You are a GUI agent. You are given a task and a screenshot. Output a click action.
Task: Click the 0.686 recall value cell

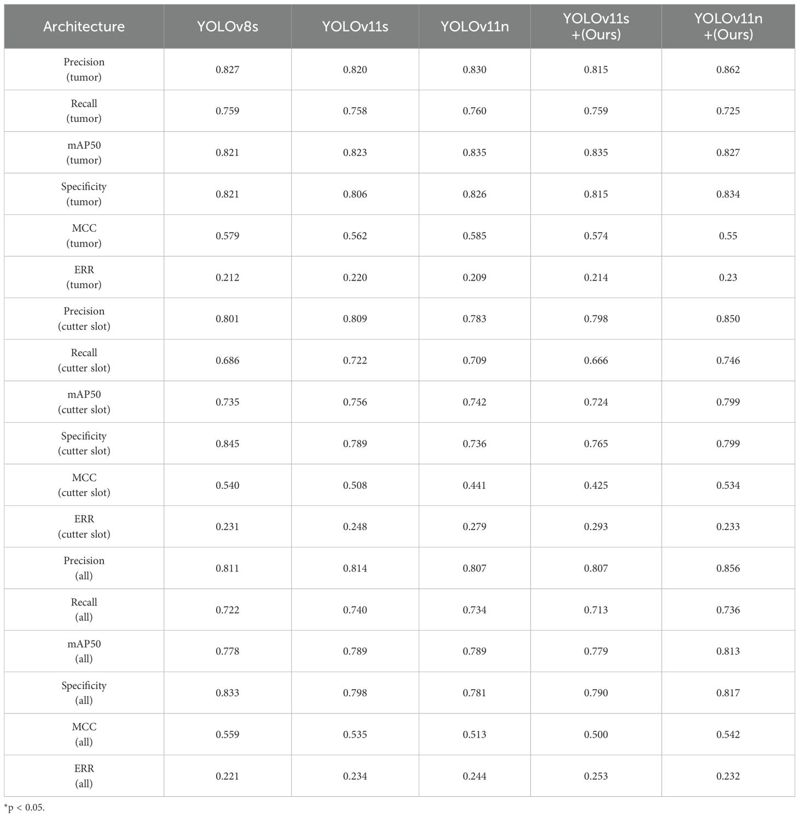pyautogui.click(x=227, y=360)
